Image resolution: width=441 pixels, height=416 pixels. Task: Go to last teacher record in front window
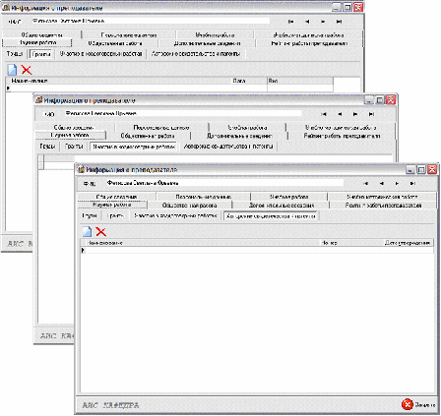[x=413, y=184]
